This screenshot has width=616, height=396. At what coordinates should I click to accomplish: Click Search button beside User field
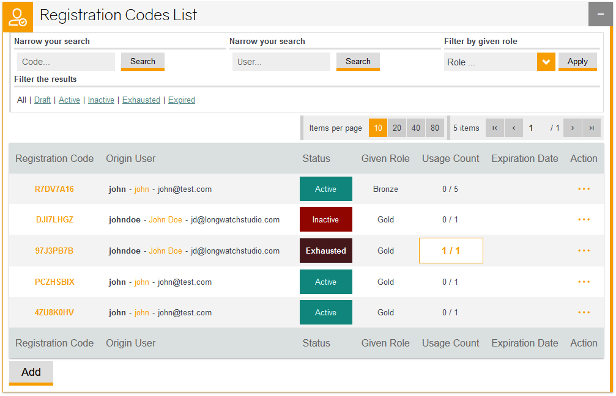(x=358, y=62)
